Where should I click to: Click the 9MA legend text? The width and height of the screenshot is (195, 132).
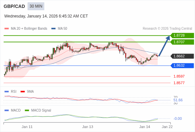[x=30, y=92]
